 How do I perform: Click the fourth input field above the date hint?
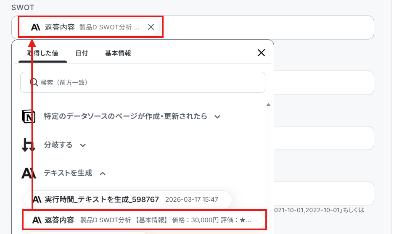click(324, 193)
